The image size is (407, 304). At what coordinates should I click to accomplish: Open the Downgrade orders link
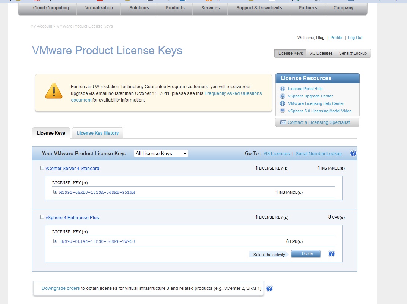point(61,288)
